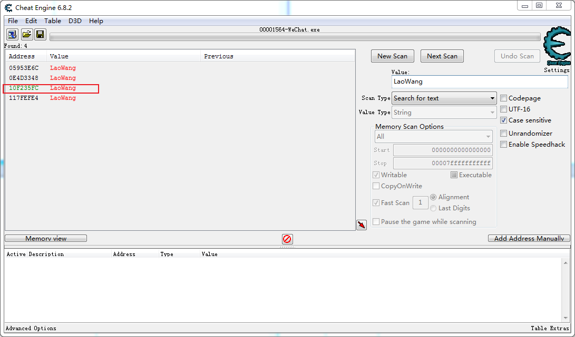Expand memory region All dropdown
The height and width of the screenshot is (337, 575).
(x=433, y=137)
